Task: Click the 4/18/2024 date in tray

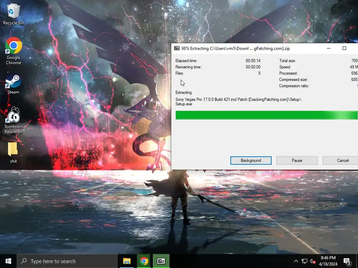Action: pyautogui.click(x=328, y=264)
